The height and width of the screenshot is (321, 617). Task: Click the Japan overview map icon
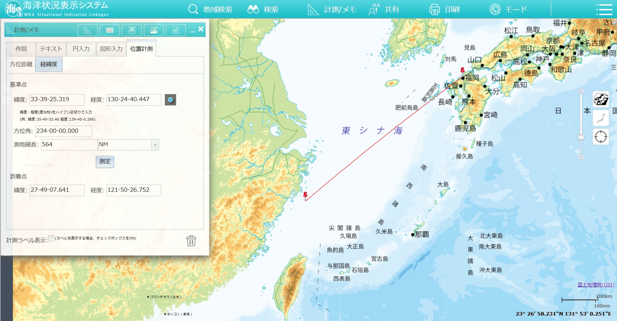tap(601, 118)
